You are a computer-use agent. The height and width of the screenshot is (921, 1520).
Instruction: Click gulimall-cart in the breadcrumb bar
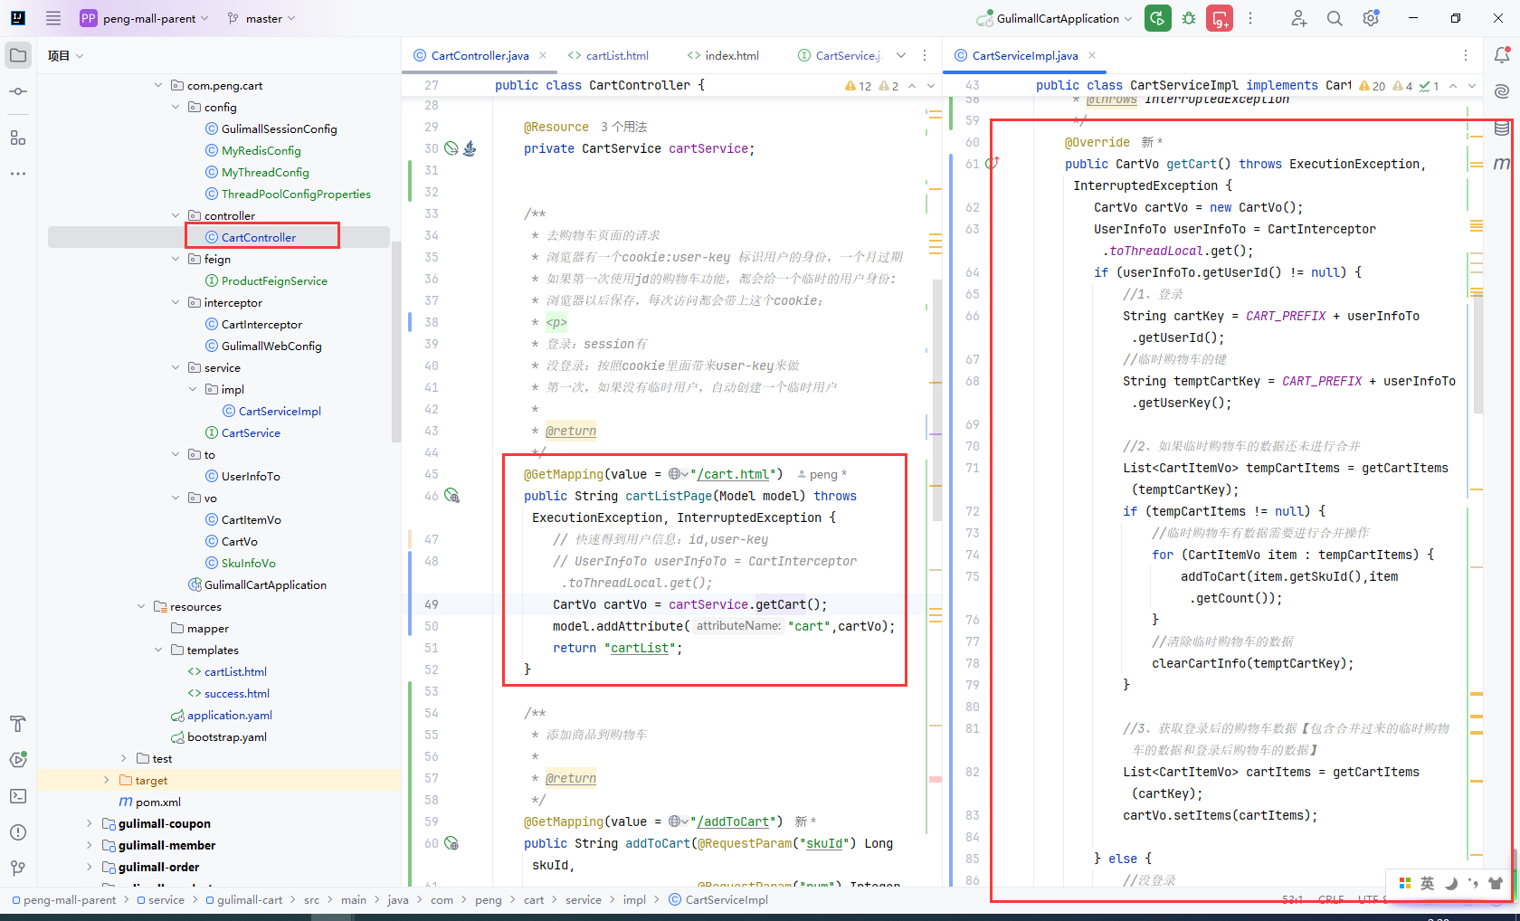[244, 899]
